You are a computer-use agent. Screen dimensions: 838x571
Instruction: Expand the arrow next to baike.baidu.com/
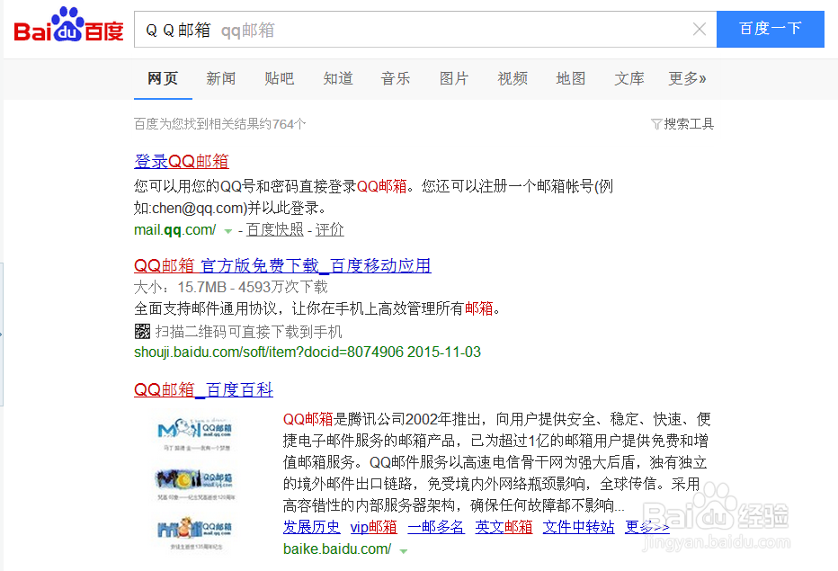point(404,550)
